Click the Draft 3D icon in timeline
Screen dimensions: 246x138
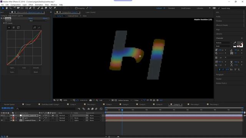pos(84,109)
